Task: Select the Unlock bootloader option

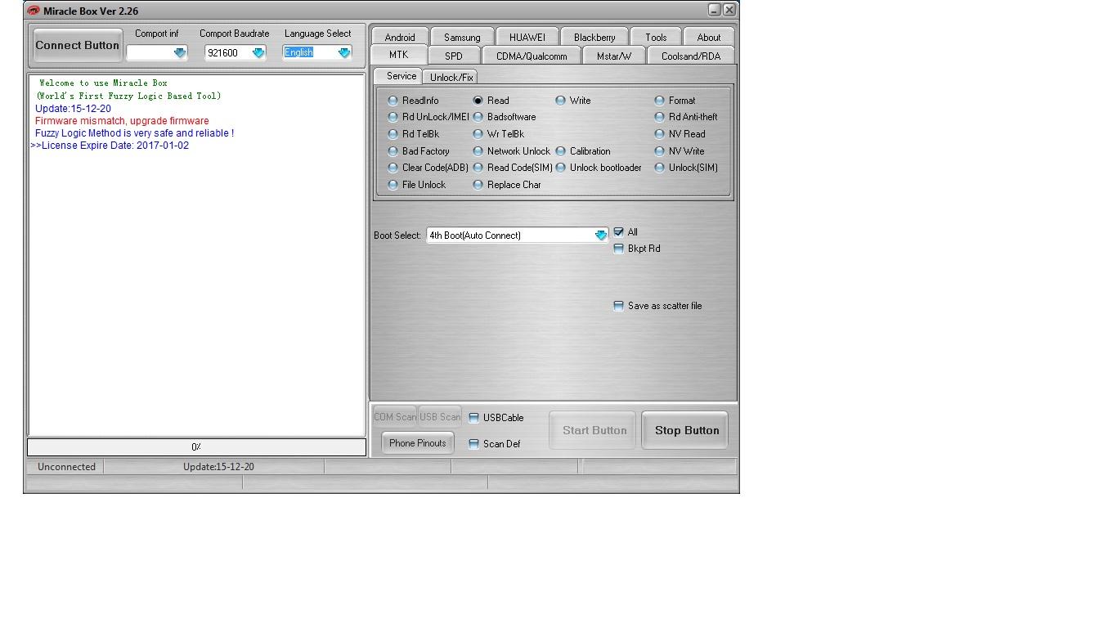Action: (x=599, y=168)
